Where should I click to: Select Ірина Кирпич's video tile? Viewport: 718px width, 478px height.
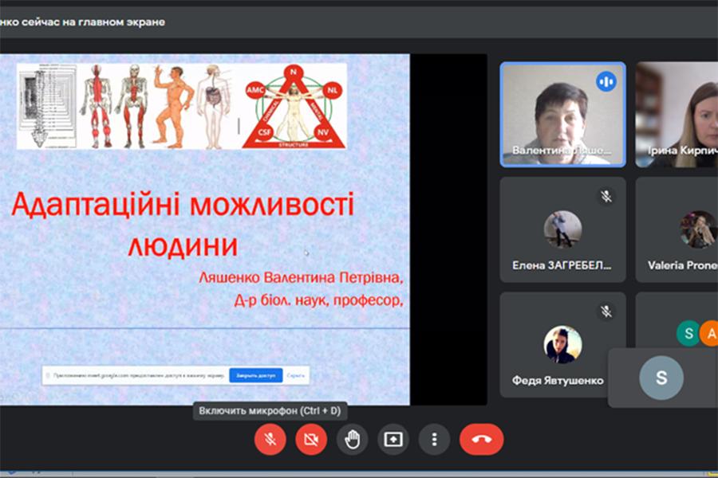(x=678, y=114)
